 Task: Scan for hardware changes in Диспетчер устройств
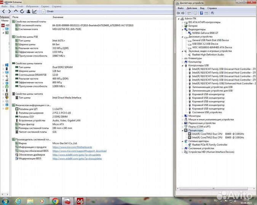[212, 13]
